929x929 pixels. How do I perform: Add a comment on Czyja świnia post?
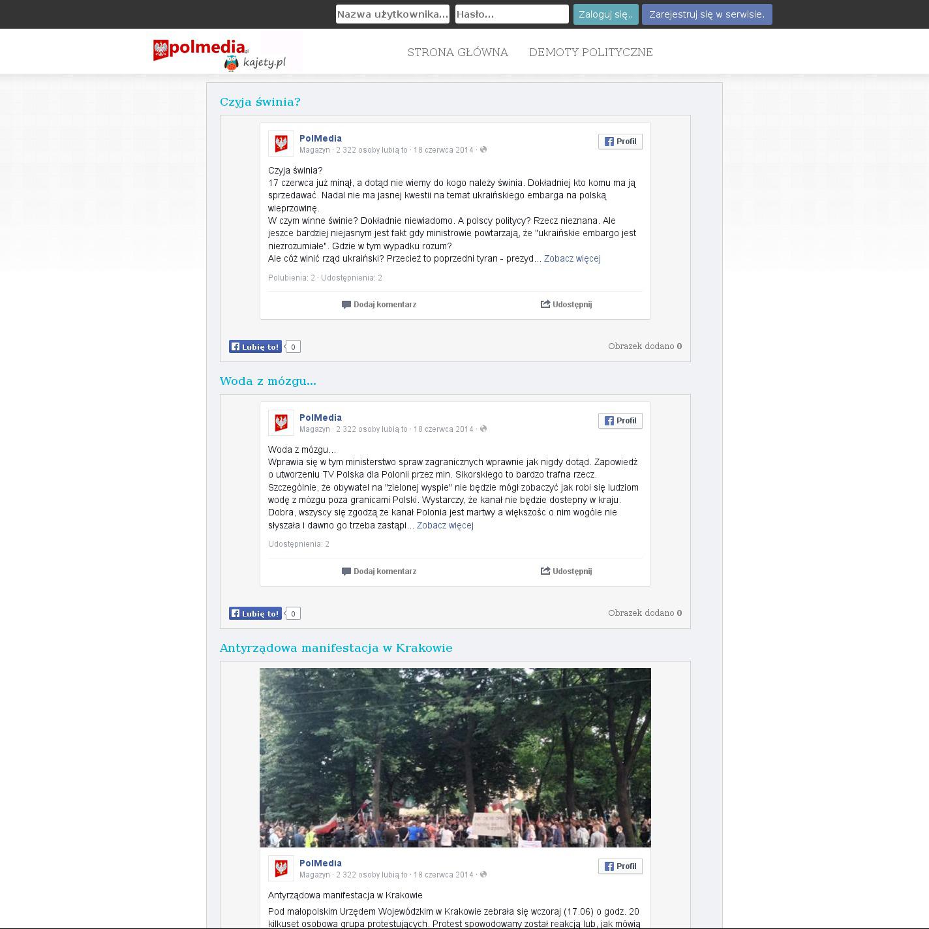tap(379, 305)
